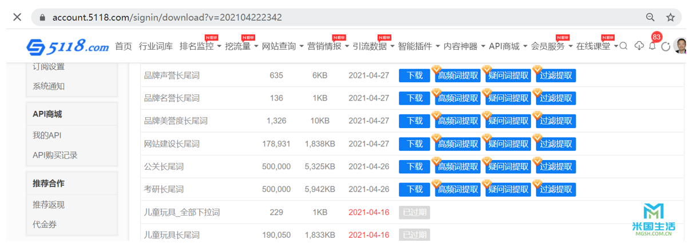
Task: Click 过滤提取 for 品牌名誉长尾词
Action: tap(556, 98)
